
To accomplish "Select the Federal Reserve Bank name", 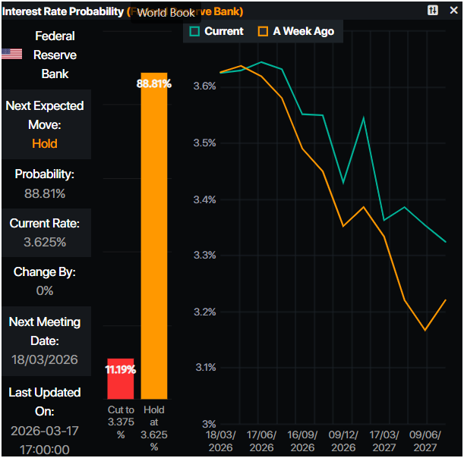I will [55, 55].
